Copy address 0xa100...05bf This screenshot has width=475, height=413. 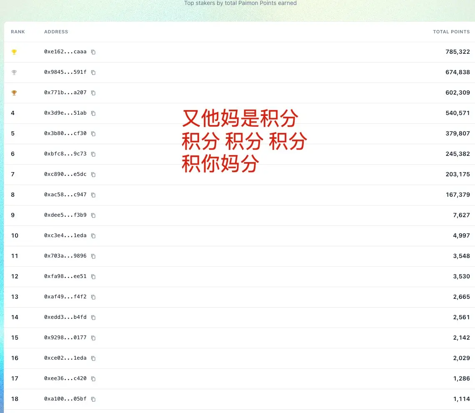(93, 399)
